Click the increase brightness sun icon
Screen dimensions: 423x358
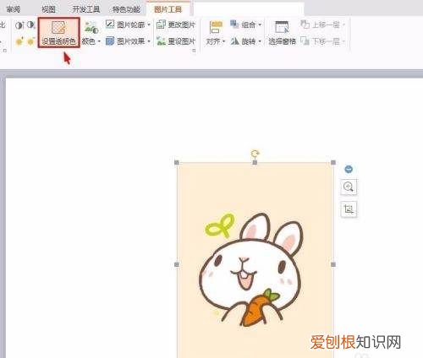pyautogui.click(x=19, y=41)
